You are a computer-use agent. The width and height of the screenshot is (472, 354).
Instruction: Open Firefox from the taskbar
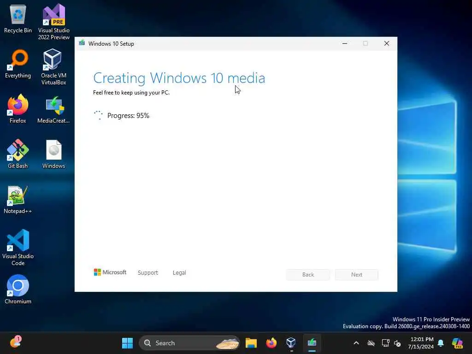coord(271,343)
